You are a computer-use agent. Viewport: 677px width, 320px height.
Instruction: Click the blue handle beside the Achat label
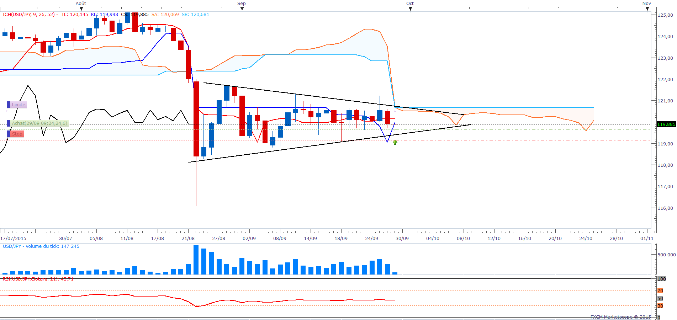tap(9, 123)
